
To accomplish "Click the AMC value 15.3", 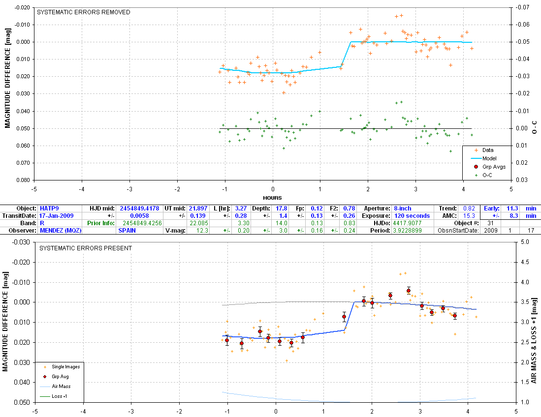I will [x=469, y=216].
